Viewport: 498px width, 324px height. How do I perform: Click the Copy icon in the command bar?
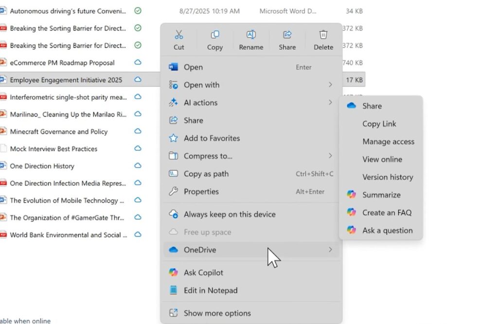tap(214, 35)
